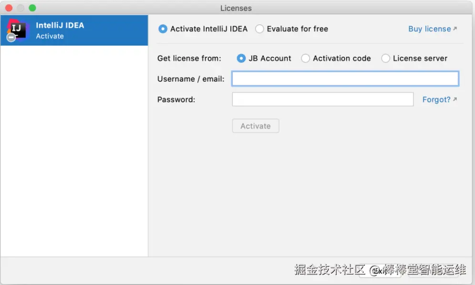Click the IntelliJ IDEA logo icon in sidebar

17,29
